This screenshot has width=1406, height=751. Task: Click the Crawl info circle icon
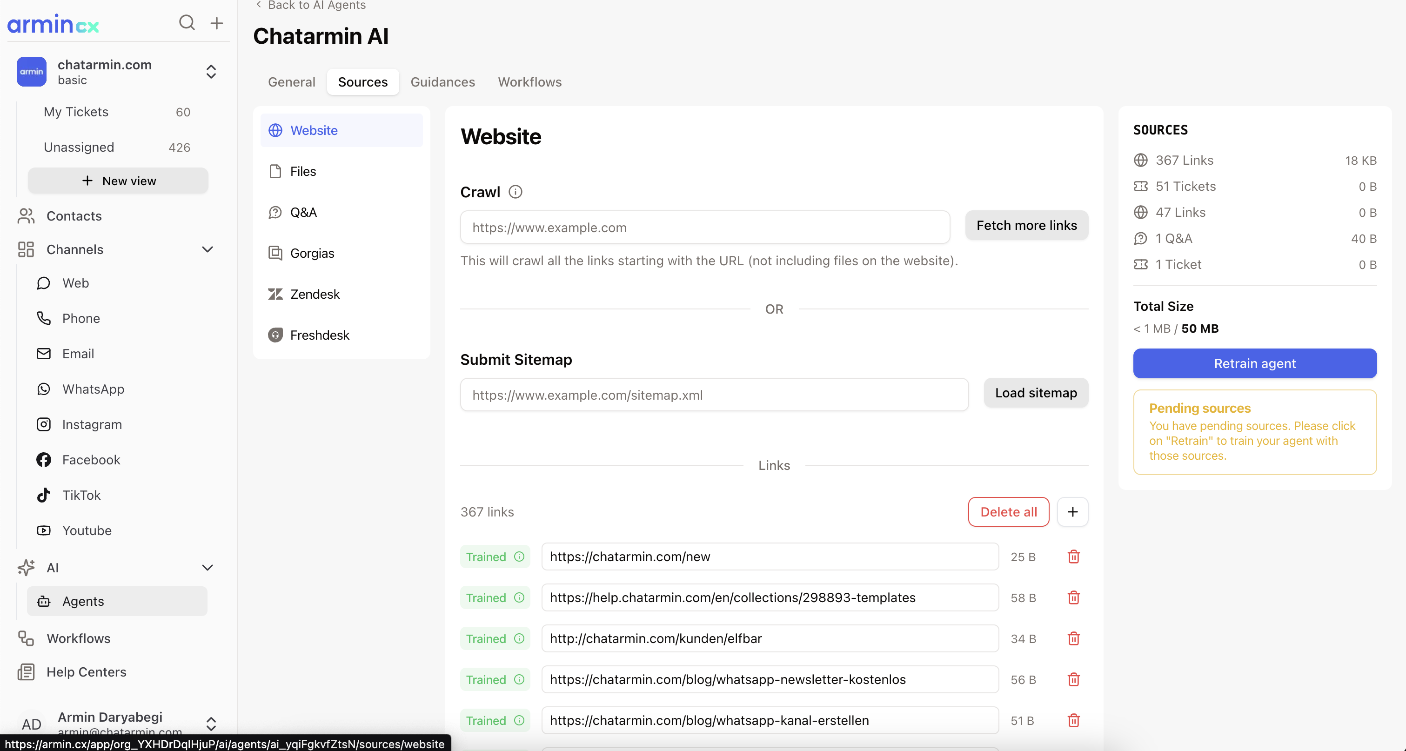point(515,192)
